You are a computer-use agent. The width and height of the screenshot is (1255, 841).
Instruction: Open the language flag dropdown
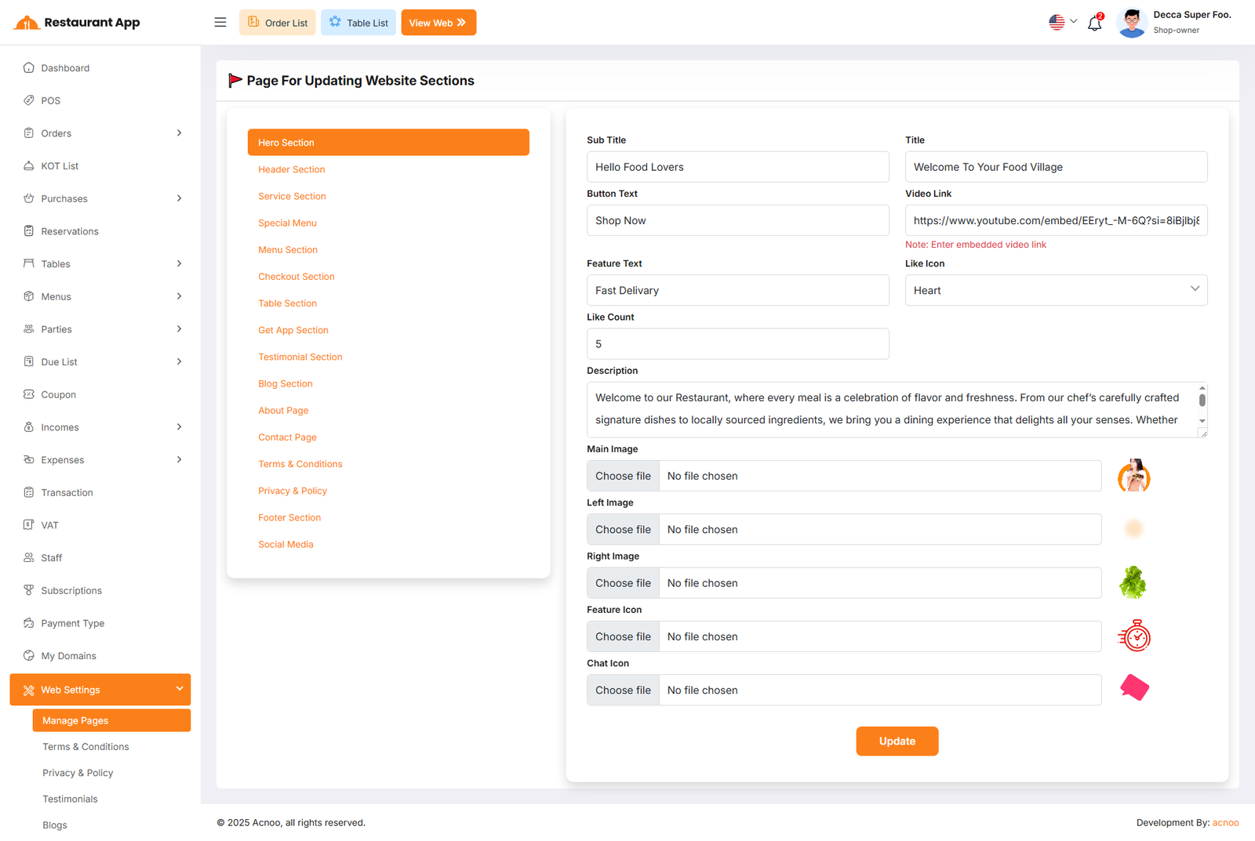1062,23
